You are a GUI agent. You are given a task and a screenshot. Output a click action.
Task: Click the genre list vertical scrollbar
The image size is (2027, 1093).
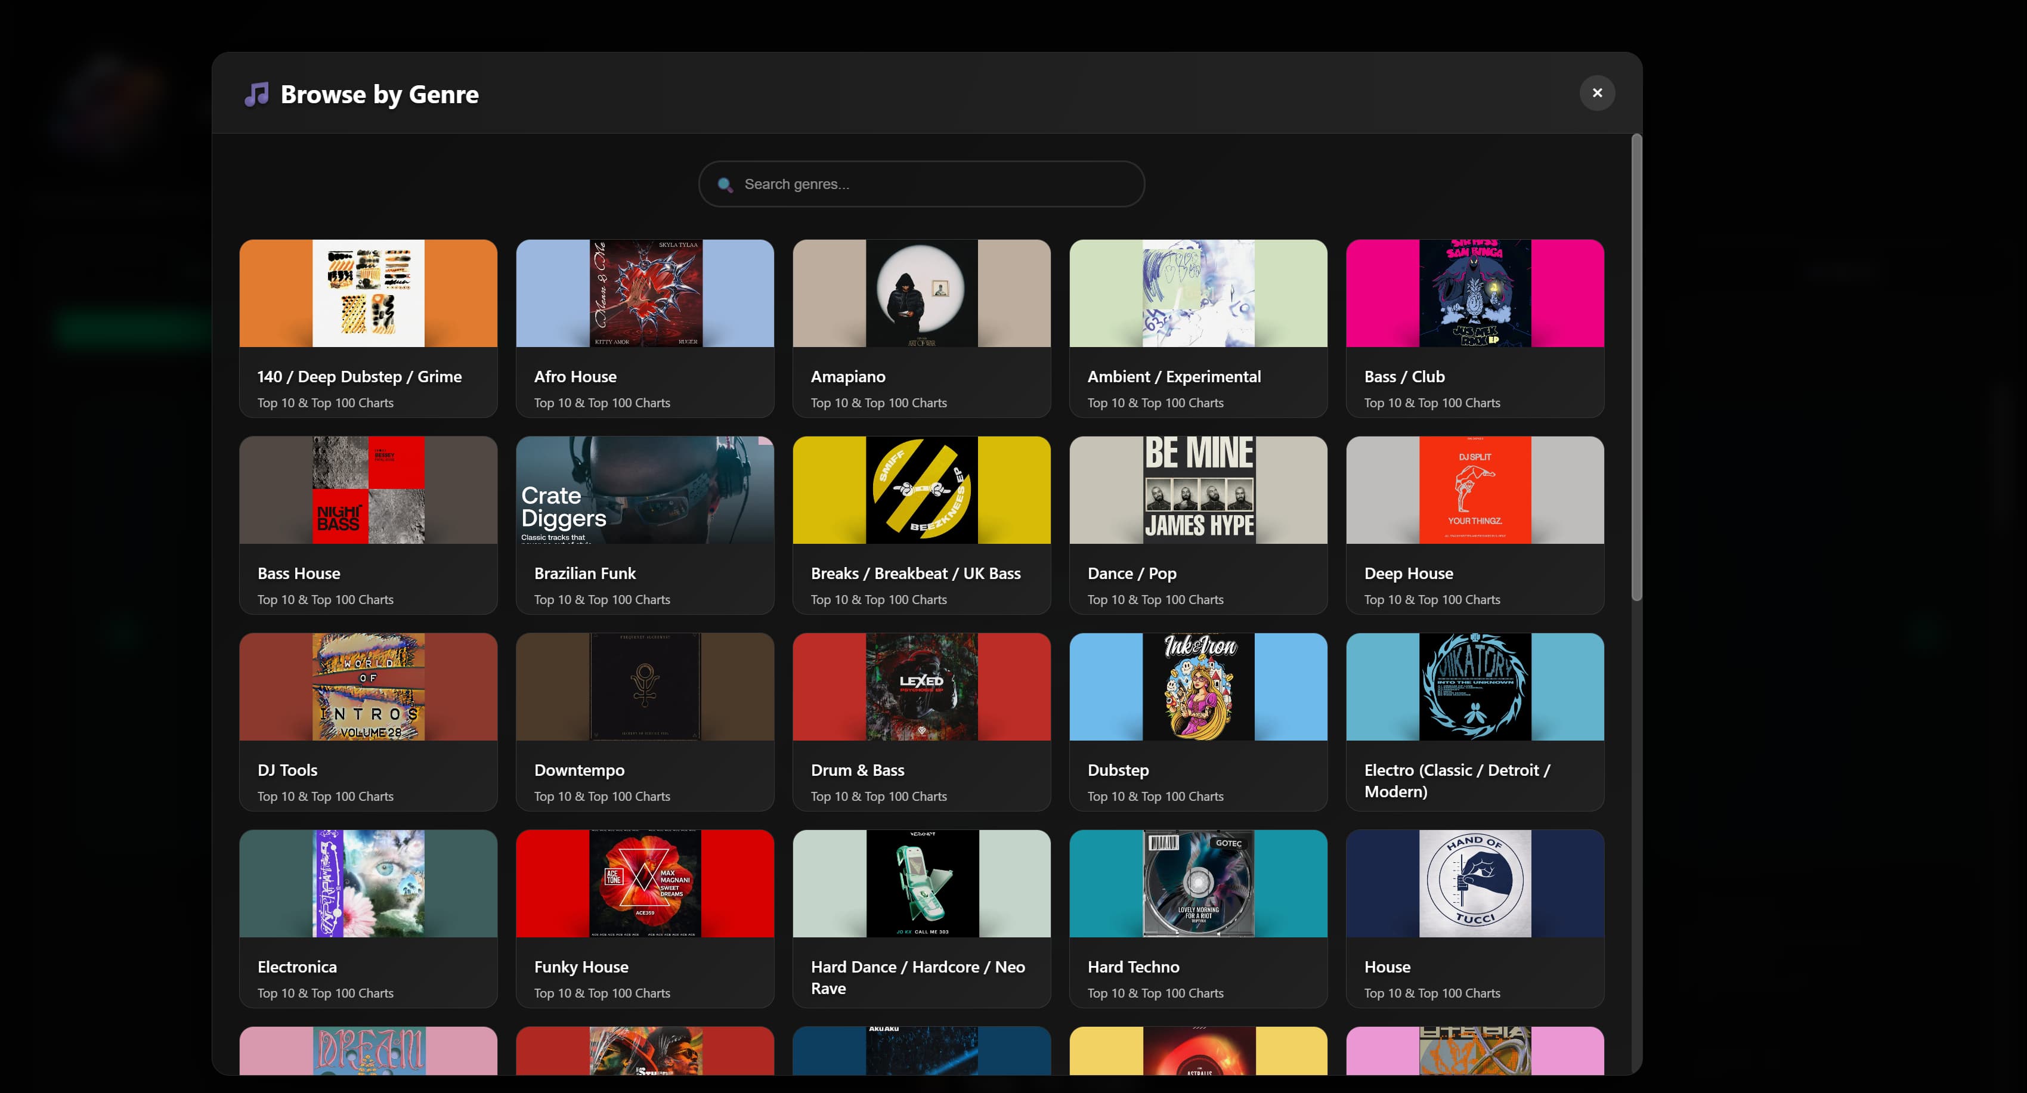pos(1637,367)
